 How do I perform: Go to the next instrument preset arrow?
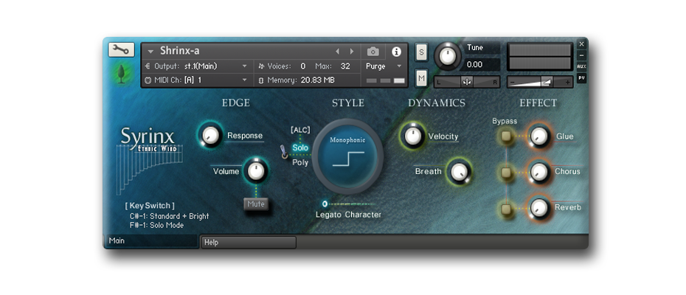tap(351, 52)
